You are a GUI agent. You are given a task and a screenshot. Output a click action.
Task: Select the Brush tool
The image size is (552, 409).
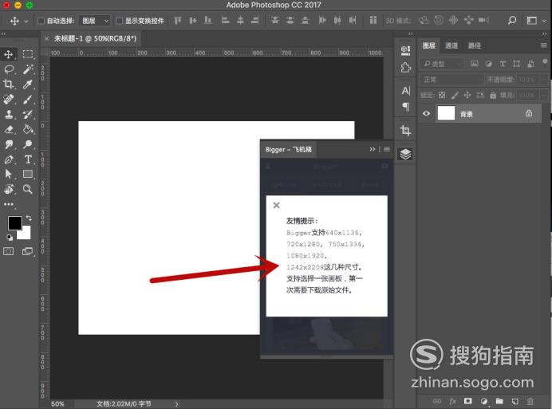(28, 99)
